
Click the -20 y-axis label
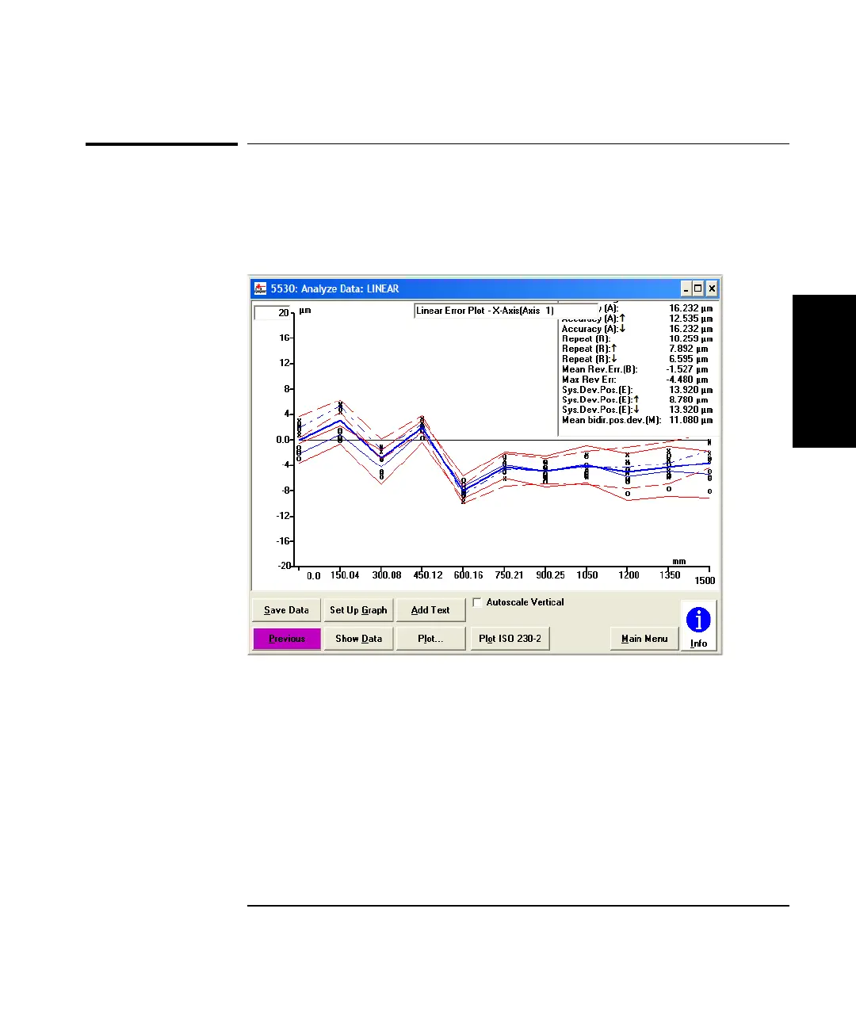(x=284, y=566)
